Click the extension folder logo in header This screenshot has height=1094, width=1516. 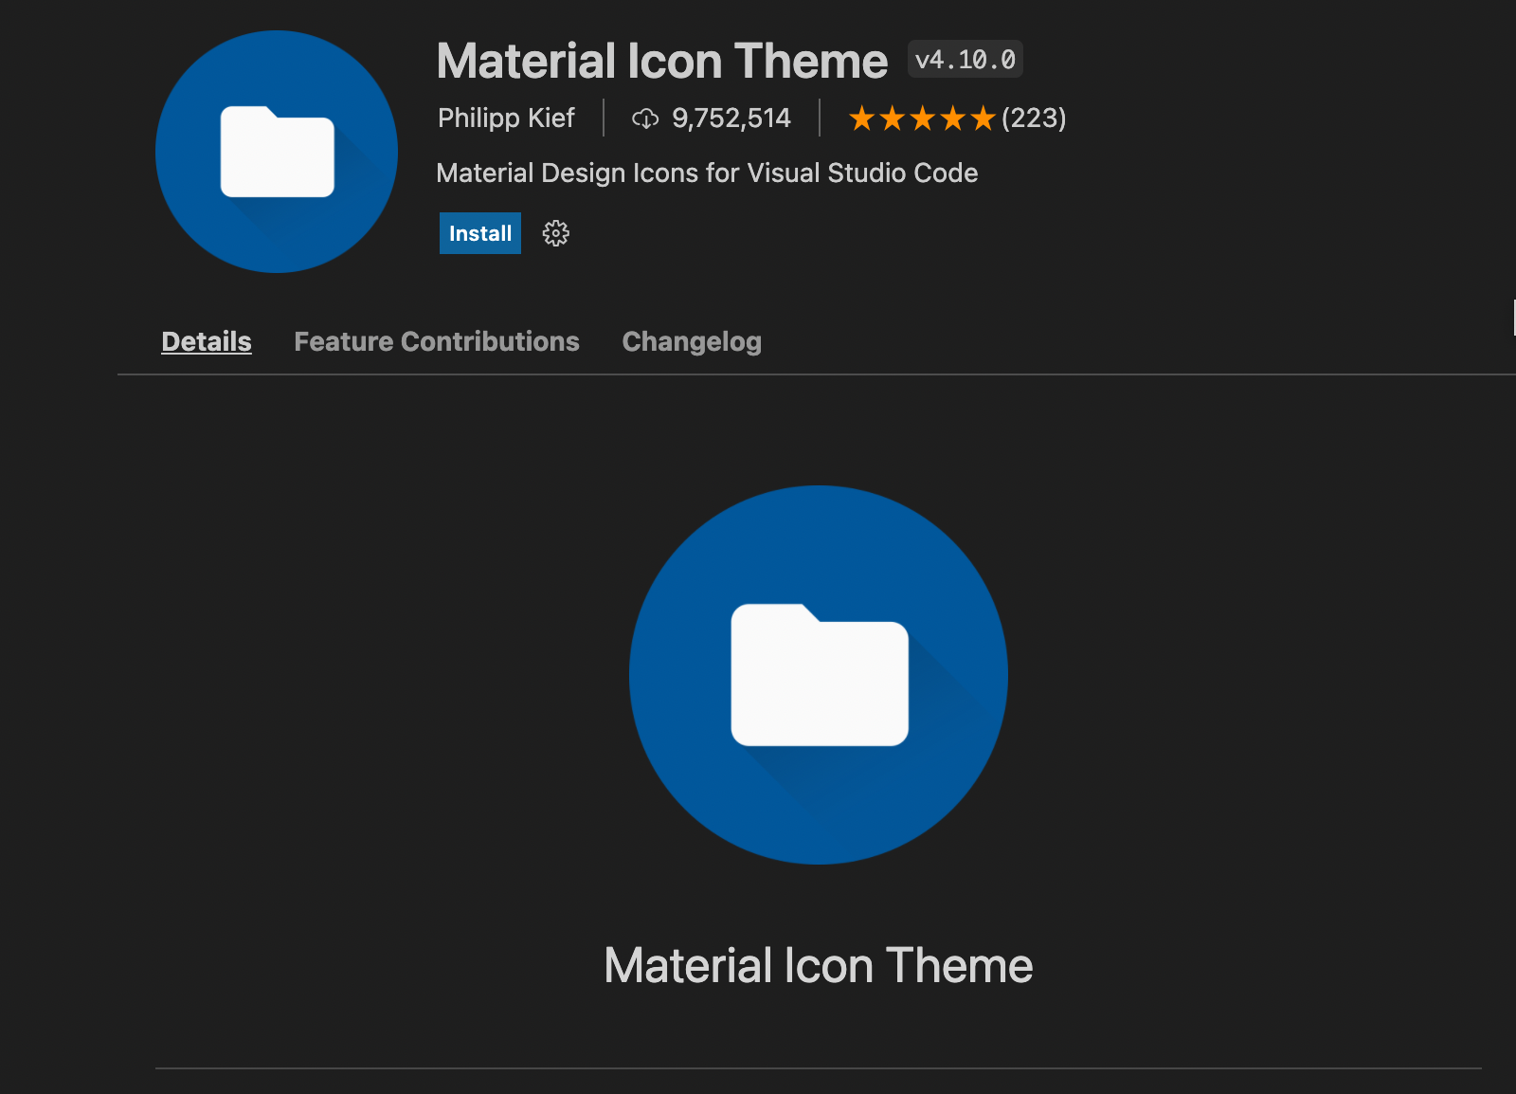277,152
